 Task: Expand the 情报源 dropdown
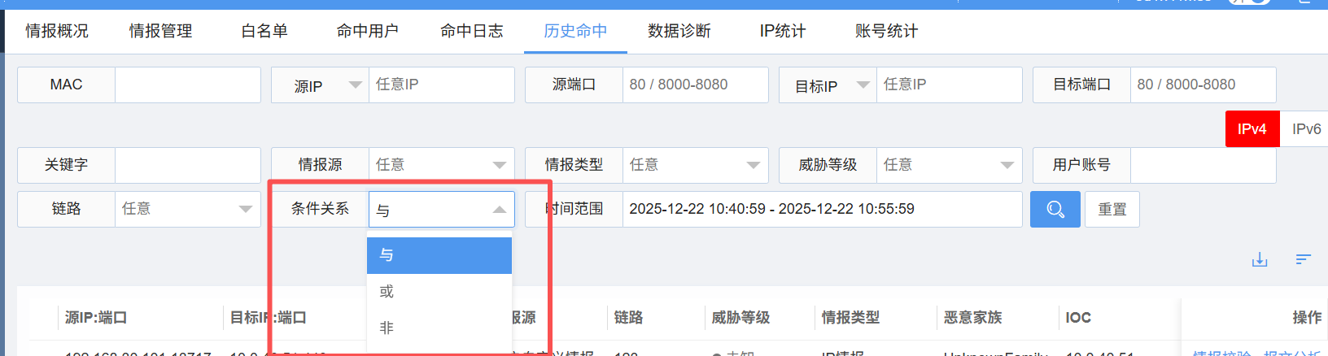coord(441,165)
